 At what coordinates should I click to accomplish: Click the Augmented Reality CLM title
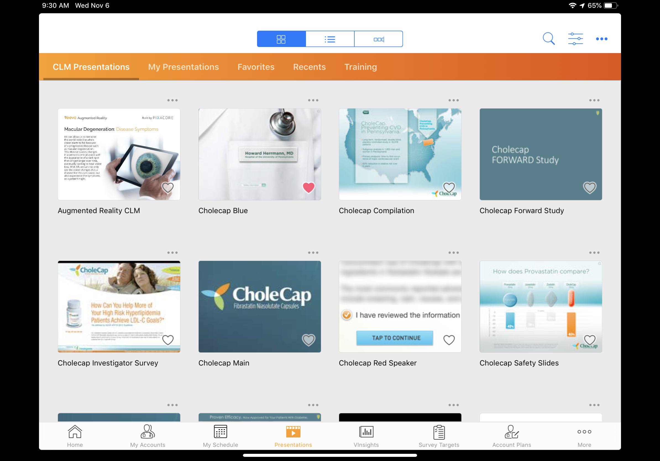tap(99, 211)
